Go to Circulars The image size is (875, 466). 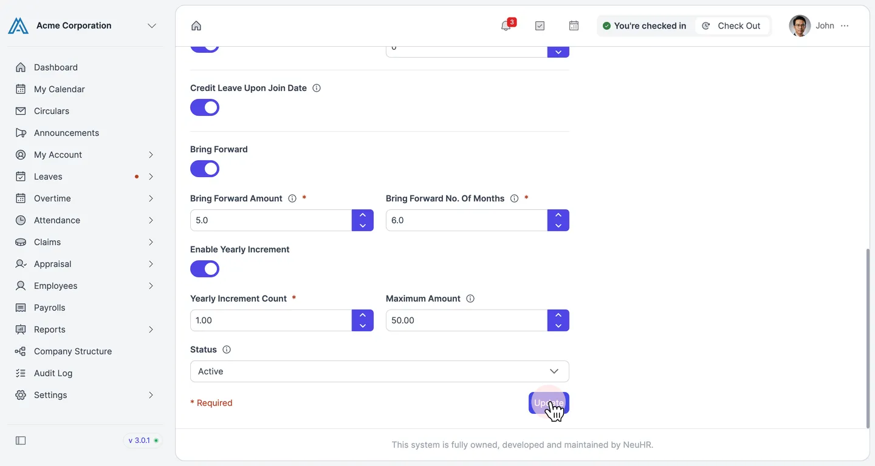[x=85, y=111]
